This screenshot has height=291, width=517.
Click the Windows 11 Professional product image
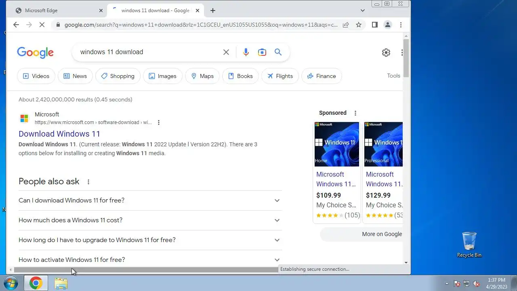[384, 144]
